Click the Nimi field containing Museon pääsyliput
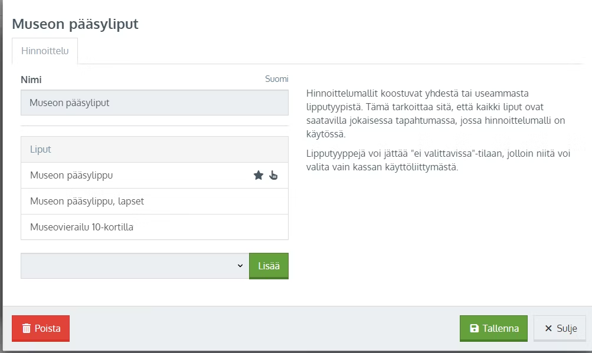Screen dimensions: 592x353 pyautogui.click(x=155, y=103)
